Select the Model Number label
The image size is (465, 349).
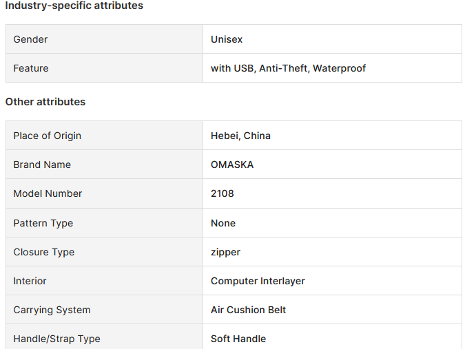click(48, 193)
